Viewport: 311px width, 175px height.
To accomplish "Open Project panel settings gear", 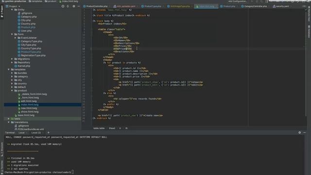I will coord(74,6).
